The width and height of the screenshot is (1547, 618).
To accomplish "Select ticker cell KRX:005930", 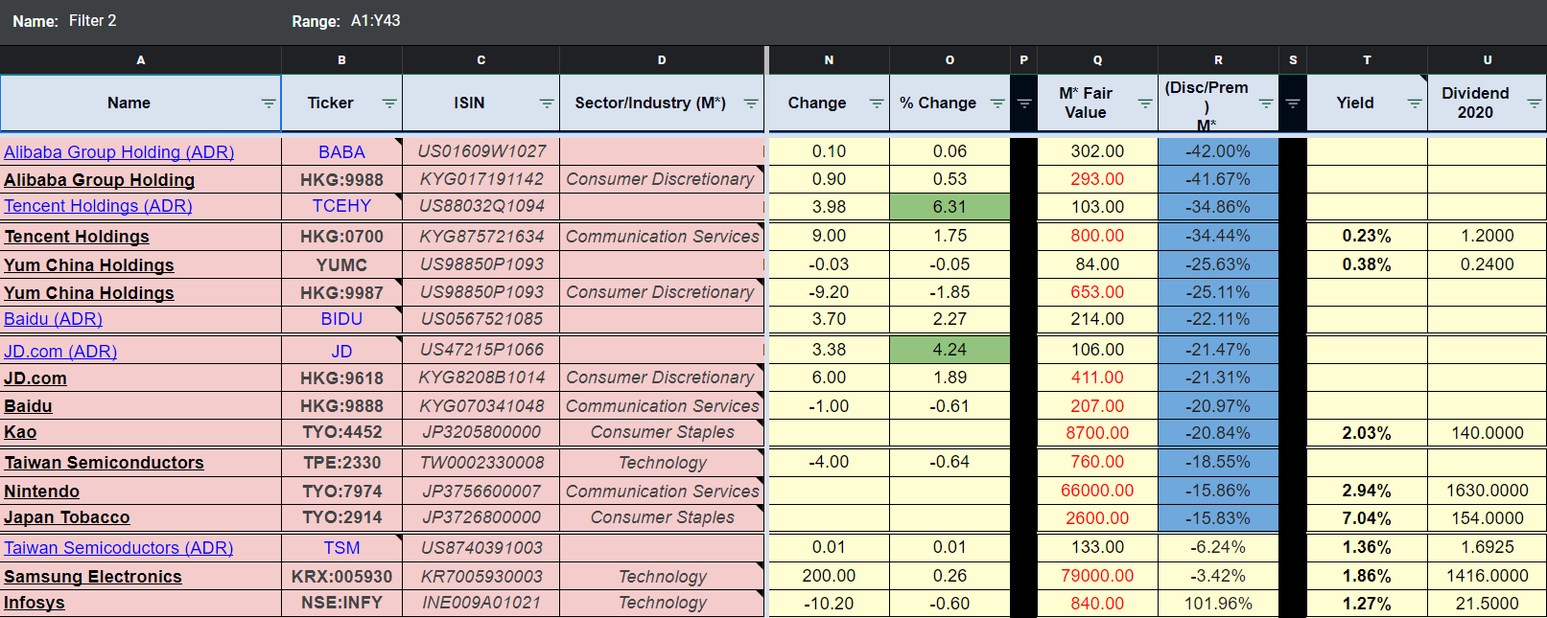I will [342, 577].
